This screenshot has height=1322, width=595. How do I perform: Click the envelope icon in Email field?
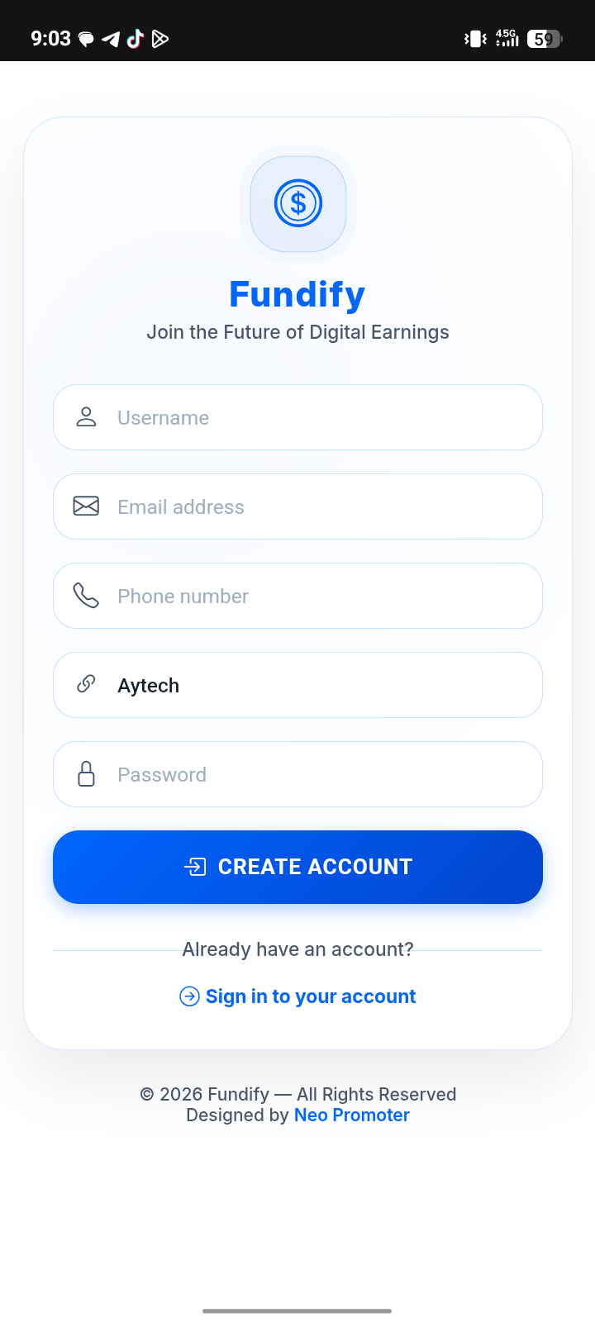coord(86,506)
